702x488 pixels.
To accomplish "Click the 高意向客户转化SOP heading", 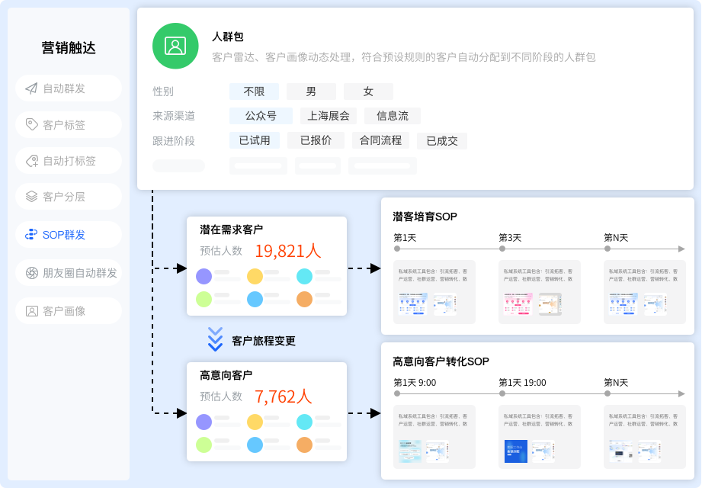I will tap(441, 361).
